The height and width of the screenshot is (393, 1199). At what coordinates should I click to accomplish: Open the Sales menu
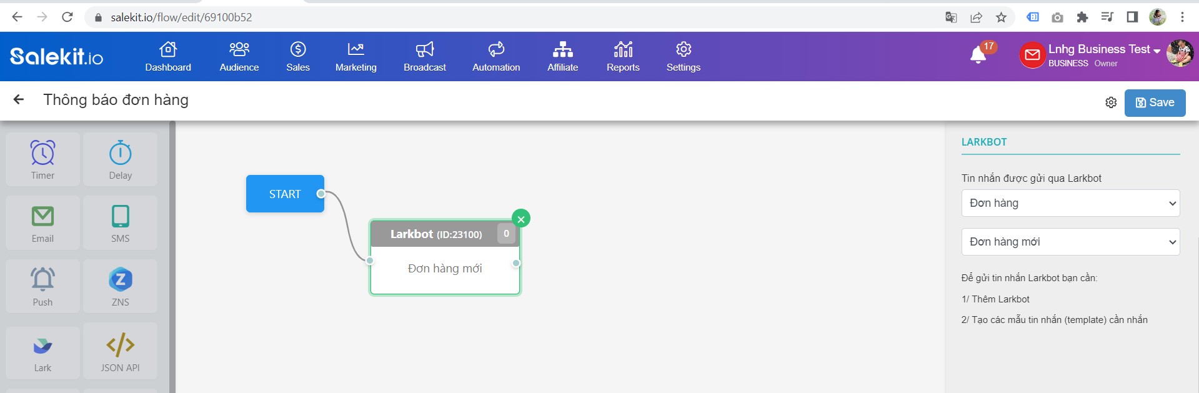[x=298, y=57]
